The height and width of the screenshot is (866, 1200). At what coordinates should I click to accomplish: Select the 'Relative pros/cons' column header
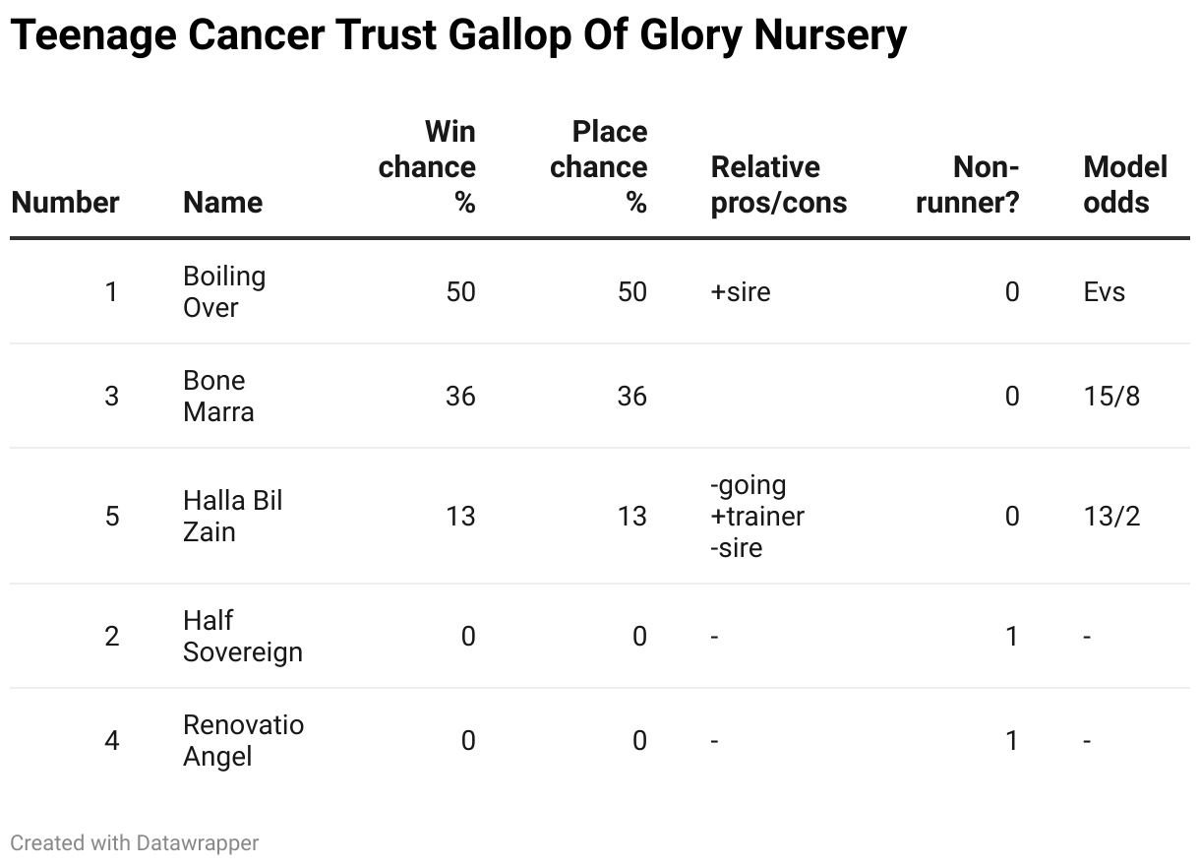pyautogui.click(x=778, y=185)
